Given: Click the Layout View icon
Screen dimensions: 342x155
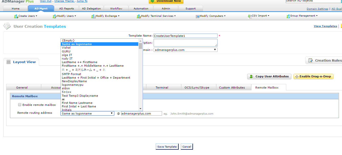Looking at the screenshot, I should pos(8,62).
